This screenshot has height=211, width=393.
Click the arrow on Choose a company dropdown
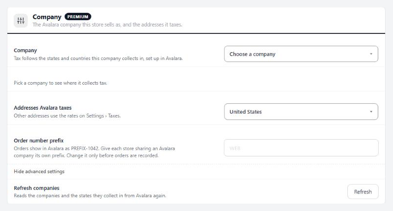tap(371, 54)
